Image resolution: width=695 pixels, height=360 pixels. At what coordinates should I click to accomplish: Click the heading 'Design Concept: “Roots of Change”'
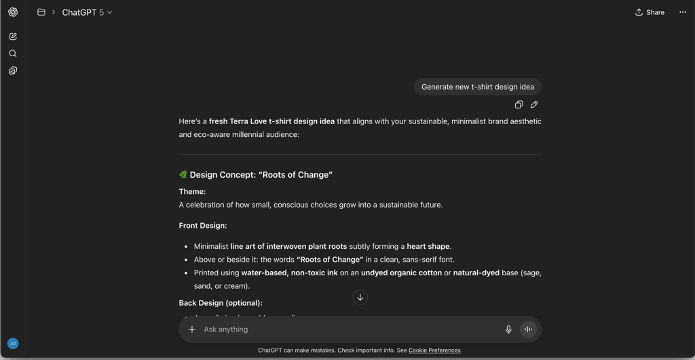point(261,175)
